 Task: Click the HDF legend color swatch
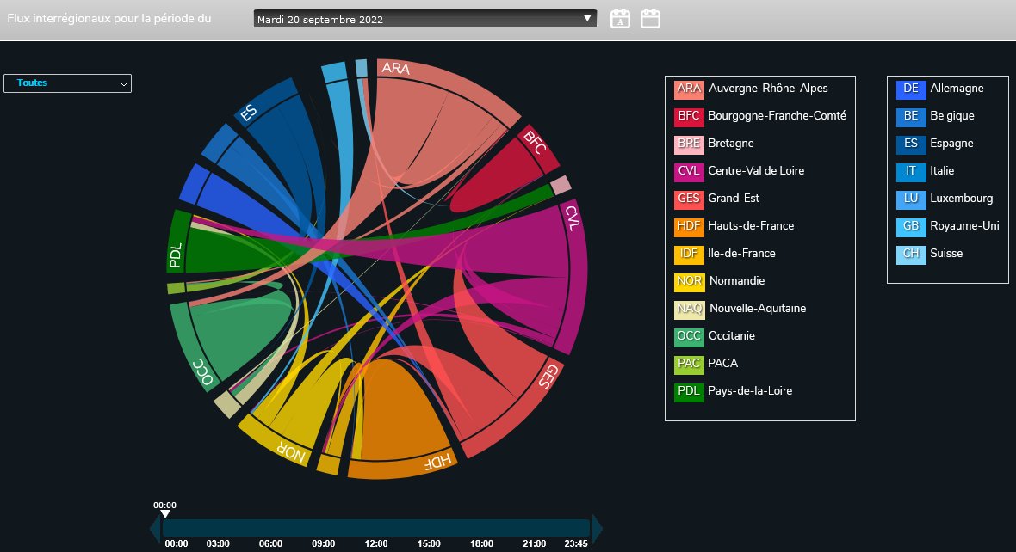(x=689, y=226)
